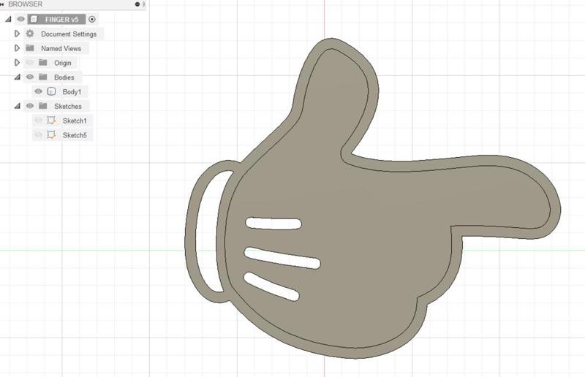Select Sketch1 in the browser tree
This screenshot has width=585, height=377.
[75, 121]
